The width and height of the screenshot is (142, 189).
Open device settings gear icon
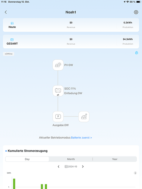[x=136, y=12]
